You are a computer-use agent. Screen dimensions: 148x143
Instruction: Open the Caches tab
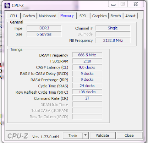point(29,16)
